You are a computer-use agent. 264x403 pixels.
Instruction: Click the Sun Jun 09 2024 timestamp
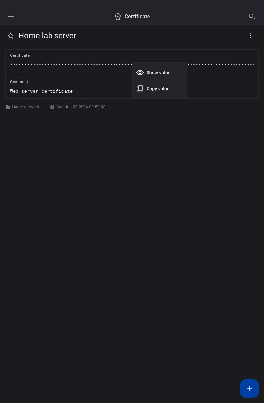(81, 107)
